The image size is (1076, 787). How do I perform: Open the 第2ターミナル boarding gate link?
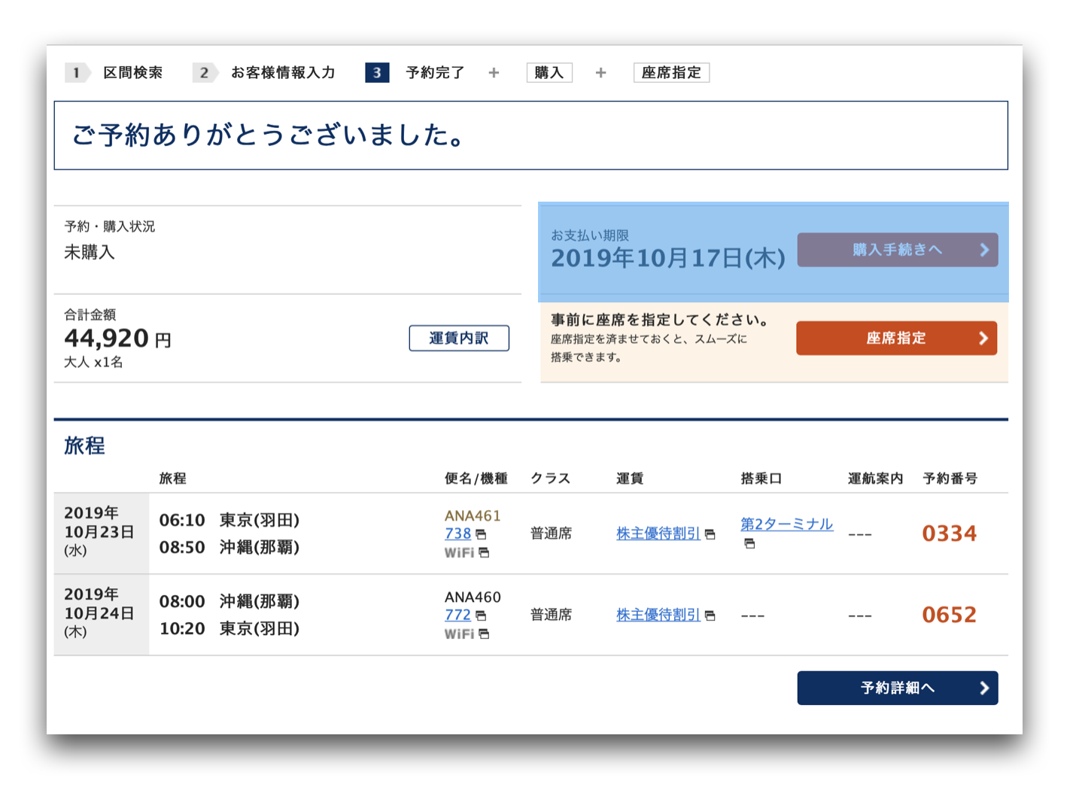786,524
